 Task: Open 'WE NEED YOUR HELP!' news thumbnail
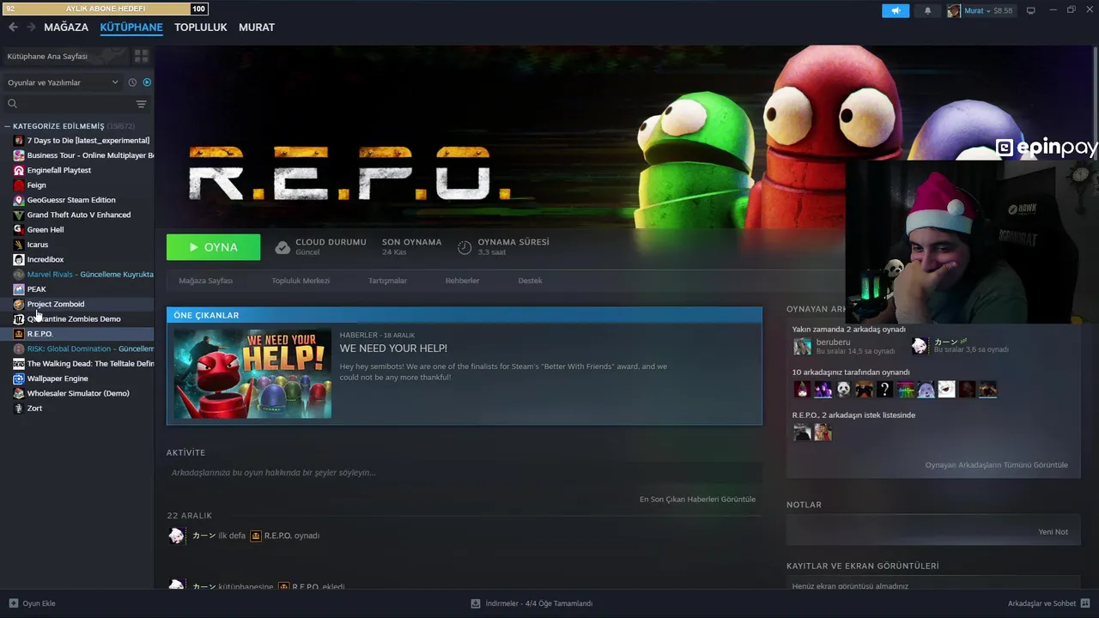pos(252,373)
